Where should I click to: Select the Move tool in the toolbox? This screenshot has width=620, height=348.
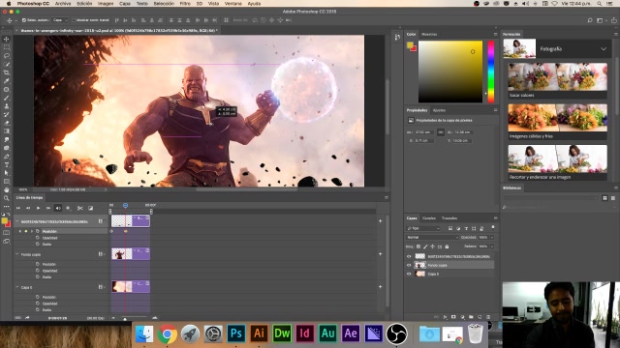click(7, 39)
